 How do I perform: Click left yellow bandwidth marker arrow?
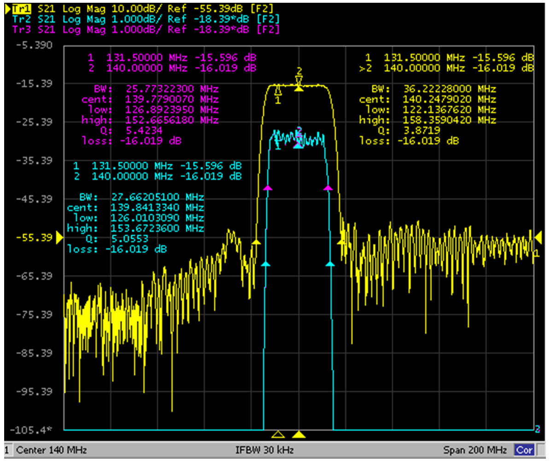(x=257, y=242)
